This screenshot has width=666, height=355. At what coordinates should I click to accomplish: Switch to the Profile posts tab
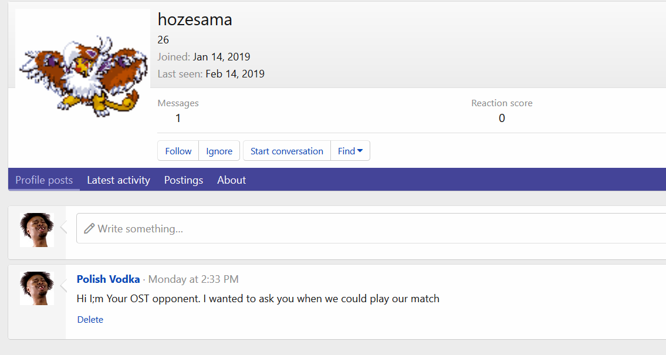coord(44,180)
